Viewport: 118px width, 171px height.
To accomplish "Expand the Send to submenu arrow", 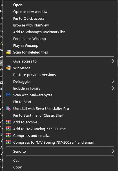I will tap(113, 151).
